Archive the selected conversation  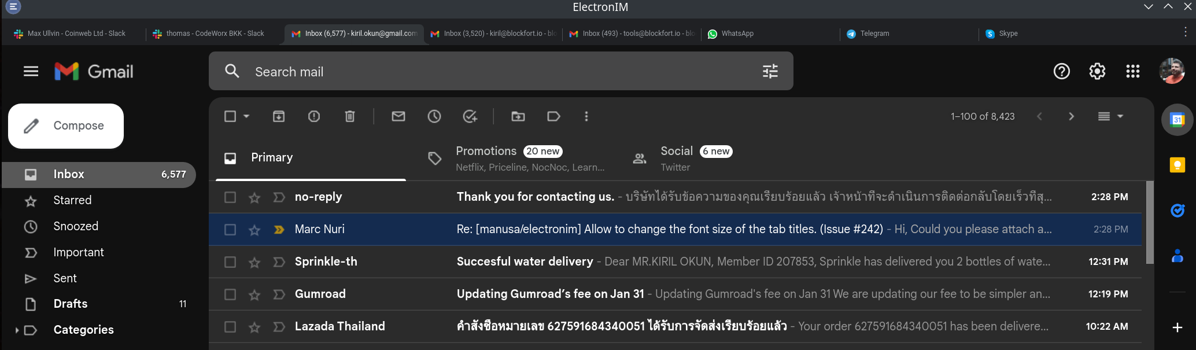(279, 116)
